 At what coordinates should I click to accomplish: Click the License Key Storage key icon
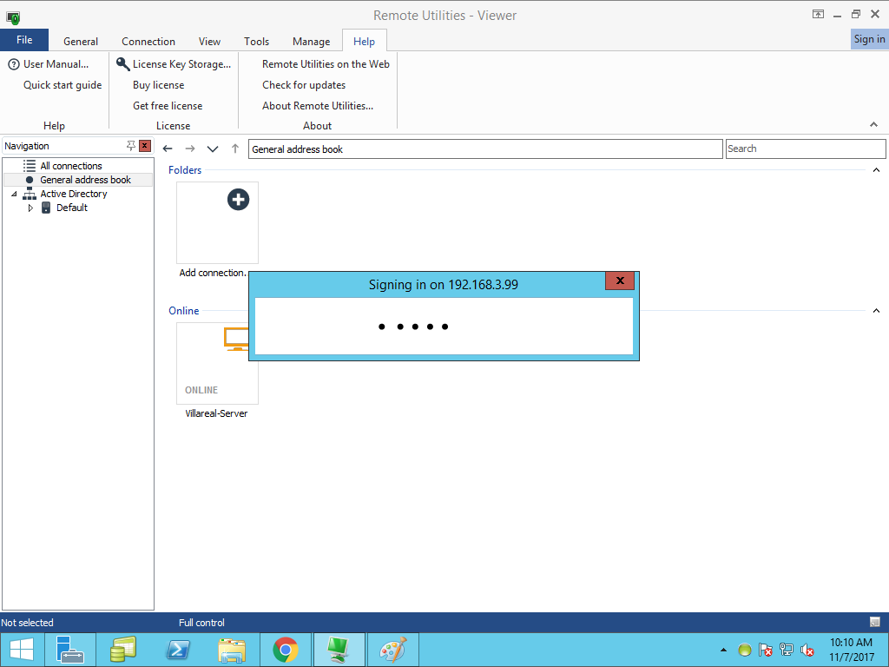point(123,64)
